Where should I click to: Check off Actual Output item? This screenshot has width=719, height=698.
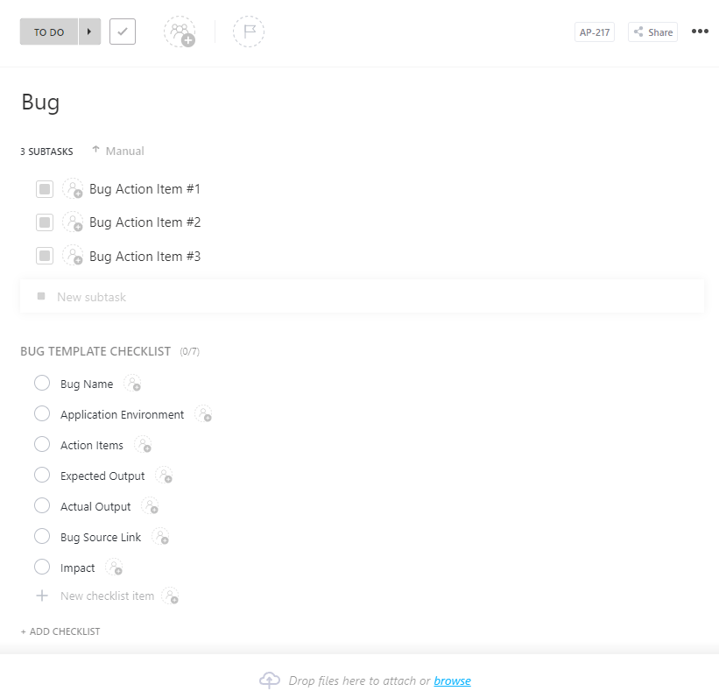(x=42, y=505)
